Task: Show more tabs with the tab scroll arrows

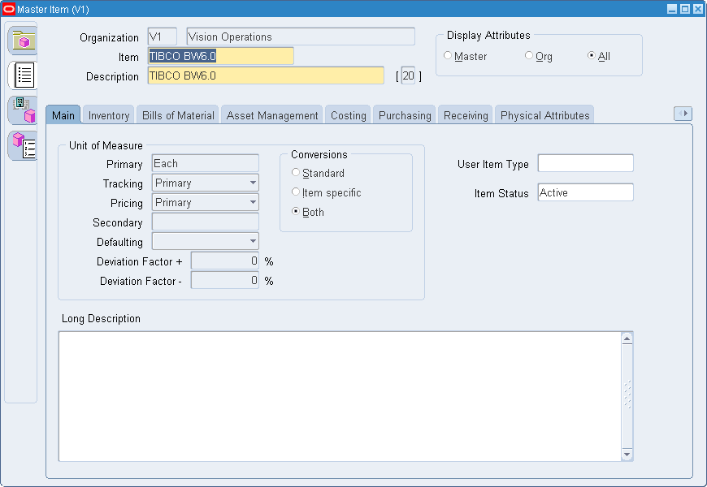Action: 683,114
